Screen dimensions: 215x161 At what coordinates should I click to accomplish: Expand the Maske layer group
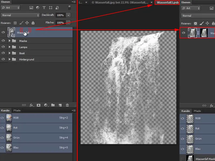(x=10, y=41)
